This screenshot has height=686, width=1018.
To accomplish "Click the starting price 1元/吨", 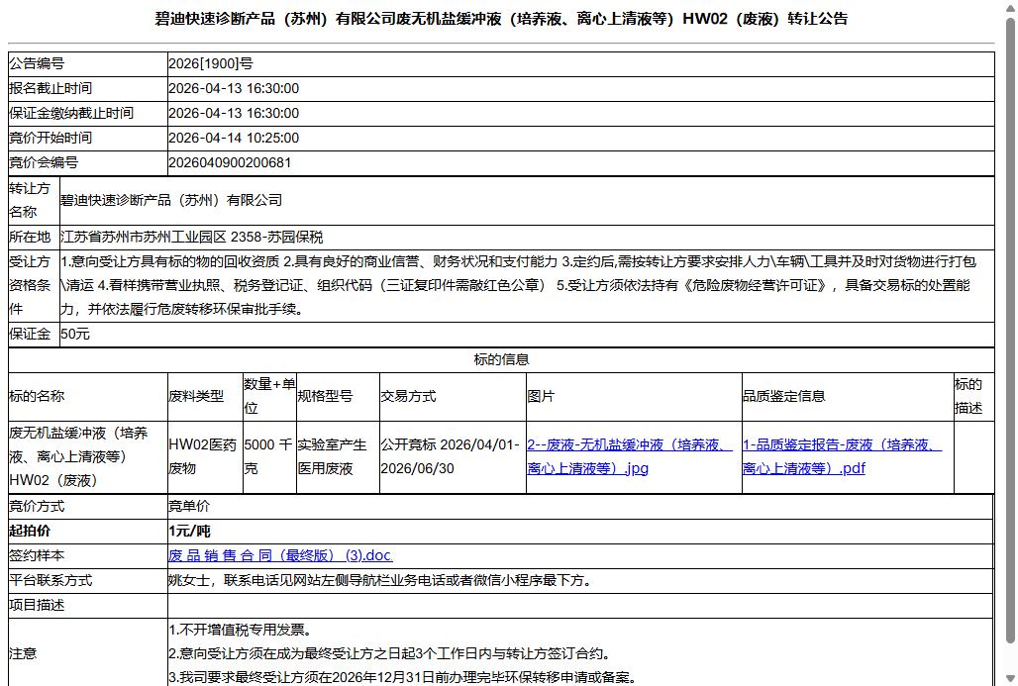I will pyautogui.click(x=189, y=531).
